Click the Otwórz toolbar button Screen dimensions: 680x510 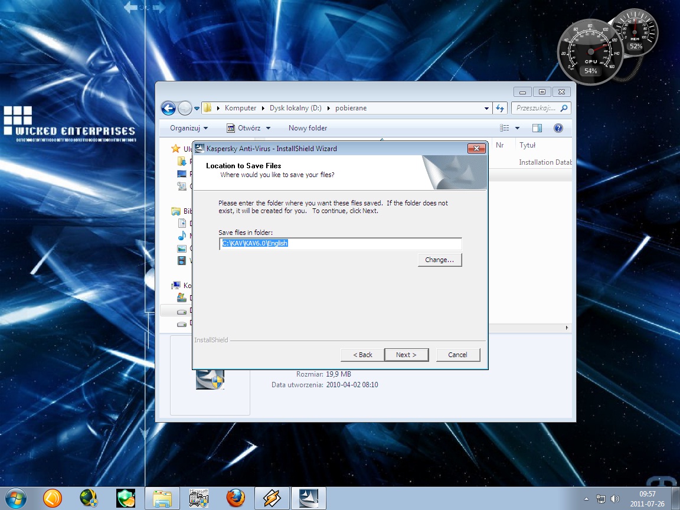pos(244,128)
